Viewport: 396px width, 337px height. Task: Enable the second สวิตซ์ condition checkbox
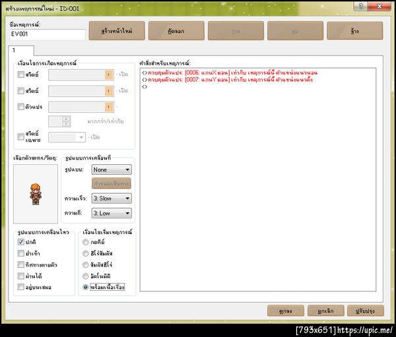click(x=21, y=90)
